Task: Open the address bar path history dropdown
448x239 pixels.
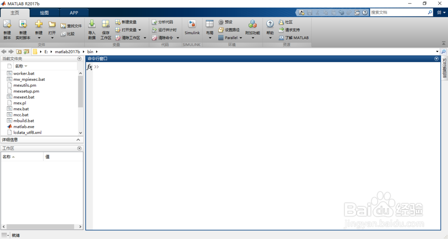Action: 437,51
